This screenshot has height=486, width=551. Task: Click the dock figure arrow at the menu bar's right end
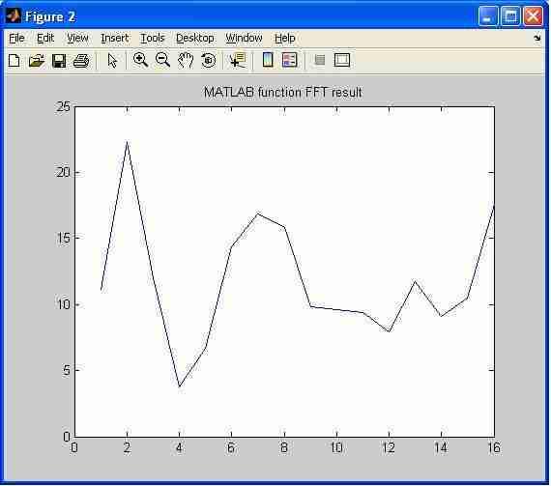point(537,38)
